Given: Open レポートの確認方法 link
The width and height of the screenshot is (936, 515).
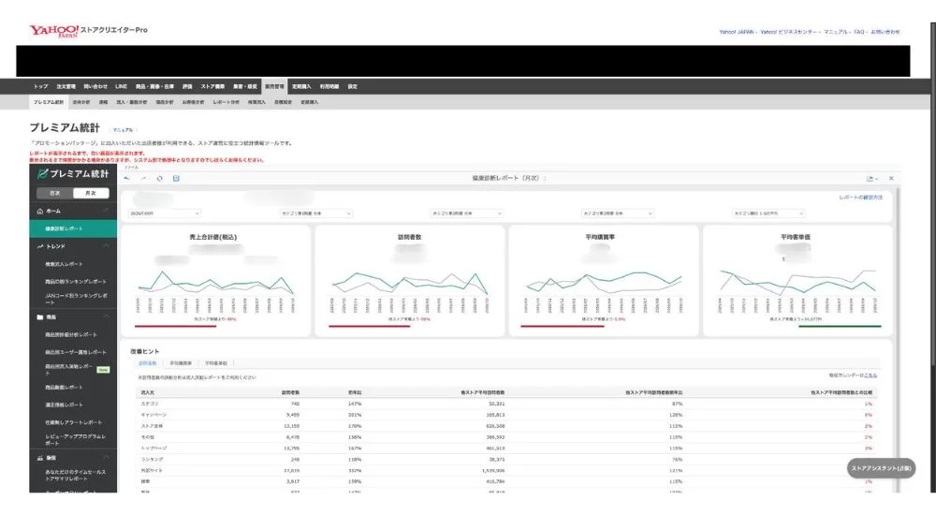Looking at the screenshot, I should point(861,198).
